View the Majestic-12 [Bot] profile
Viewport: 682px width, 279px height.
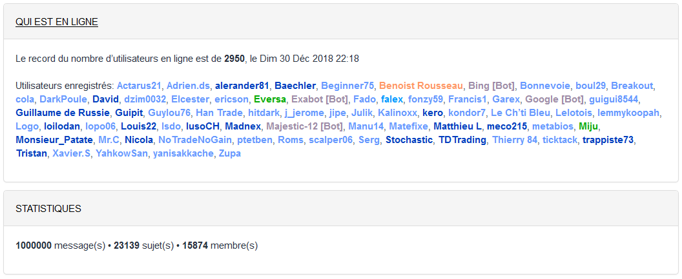tap(304, 126)
